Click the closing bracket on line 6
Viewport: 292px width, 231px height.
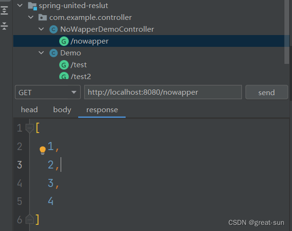click(x=37, y=220)
